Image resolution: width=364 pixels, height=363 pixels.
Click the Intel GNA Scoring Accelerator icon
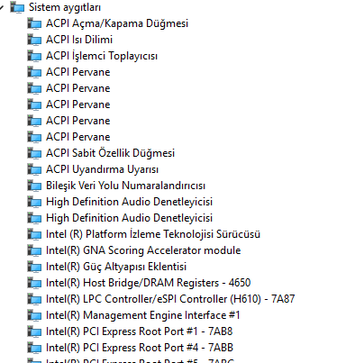point(34,250)
